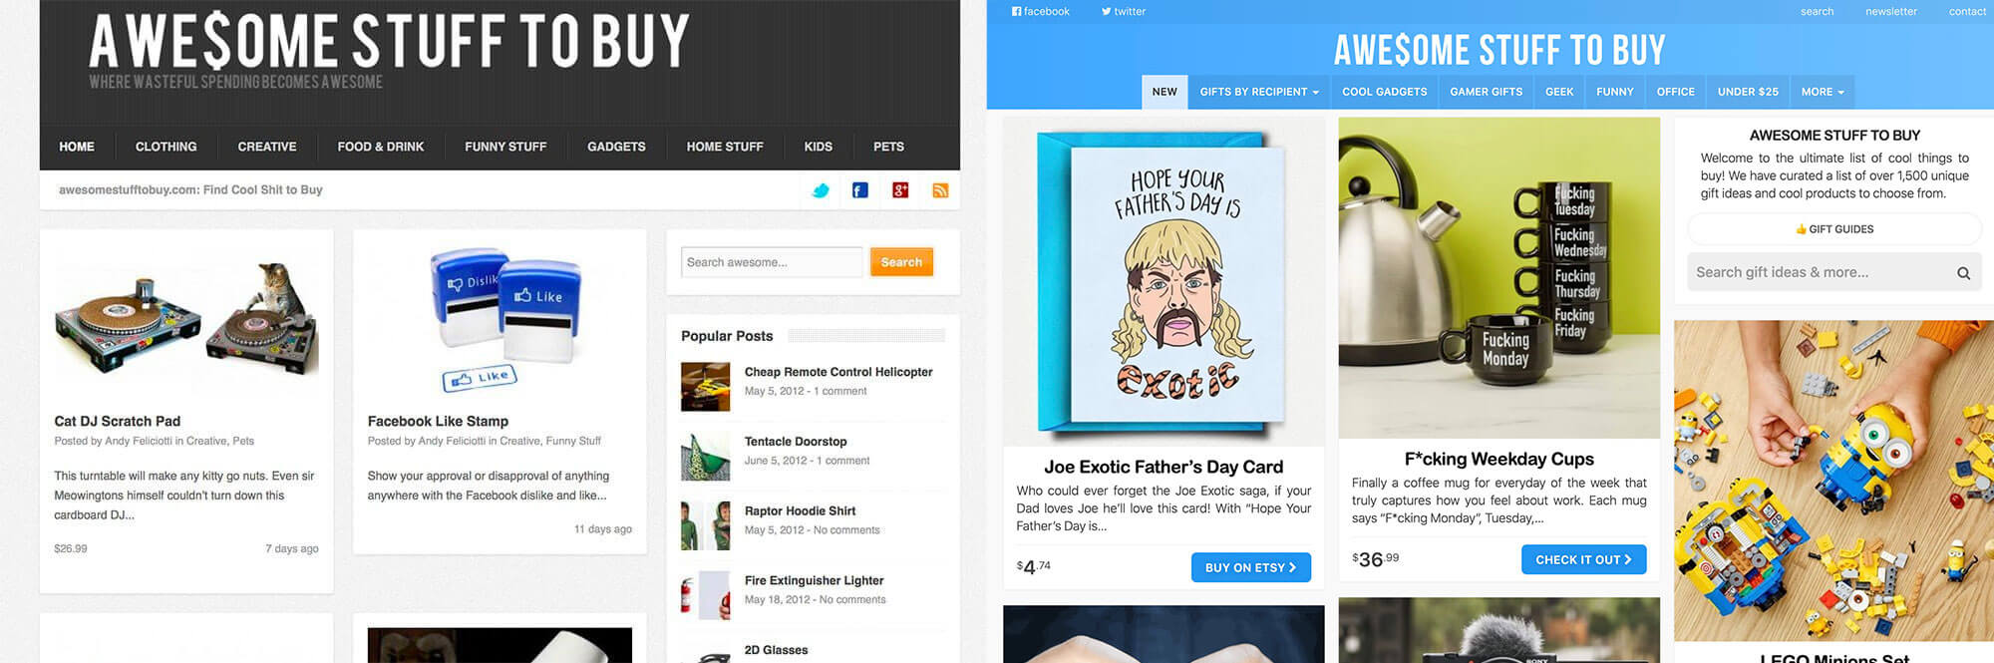Select the Cool Gadgets nav item

pyautogui.click(x=1384, y=92)
